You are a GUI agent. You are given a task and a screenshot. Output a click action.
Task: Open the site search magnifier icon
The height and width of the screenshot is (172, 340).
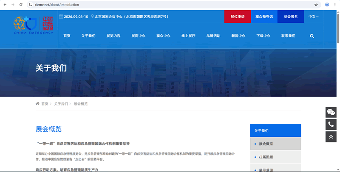pos(312,36)
